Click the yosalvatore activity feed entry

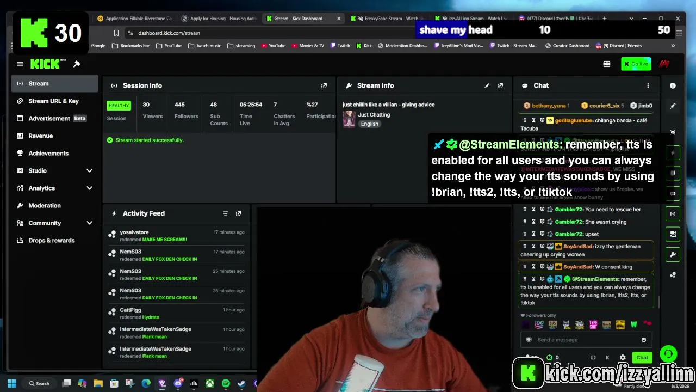(x=177, y=236)
